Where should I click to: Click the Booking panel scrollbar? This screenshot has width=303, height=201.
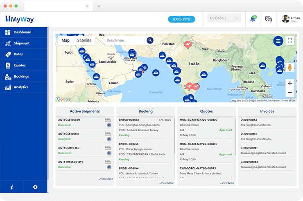[174, 136]
